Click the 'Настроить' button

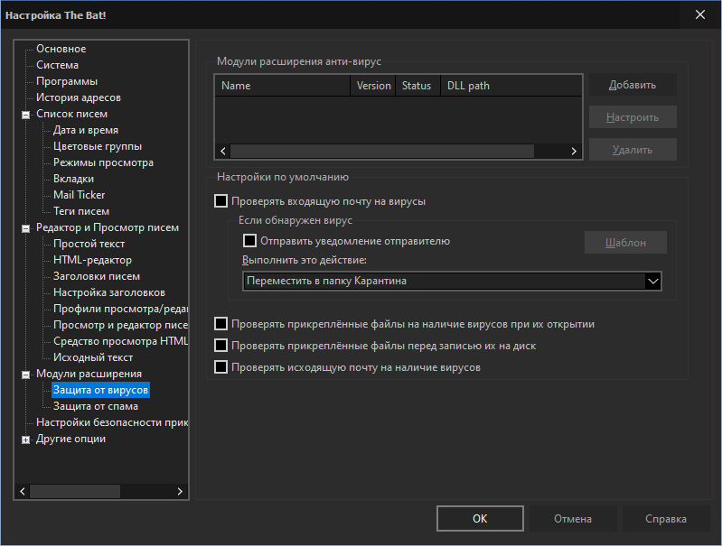[633, 117]
